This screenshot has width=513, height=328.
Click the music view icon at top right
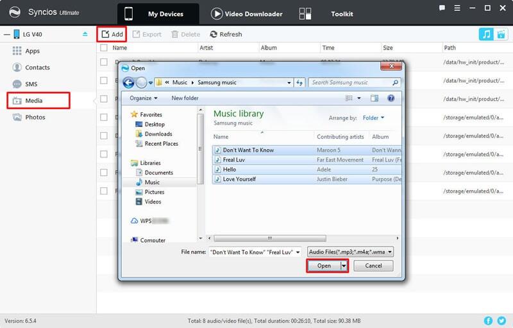pyautogui.click(x=486, y=34)
